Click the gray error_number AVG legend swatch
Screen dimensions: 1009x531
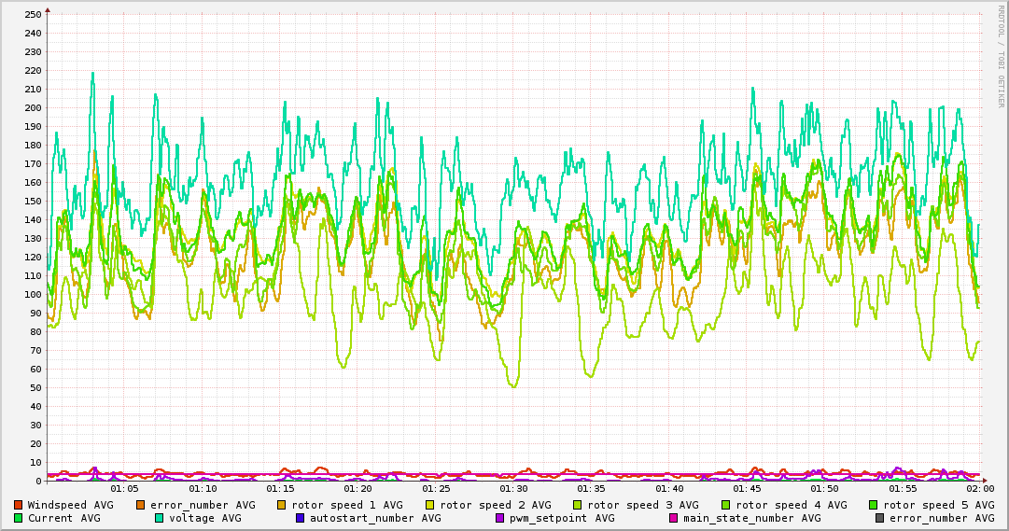click(879, 518)
